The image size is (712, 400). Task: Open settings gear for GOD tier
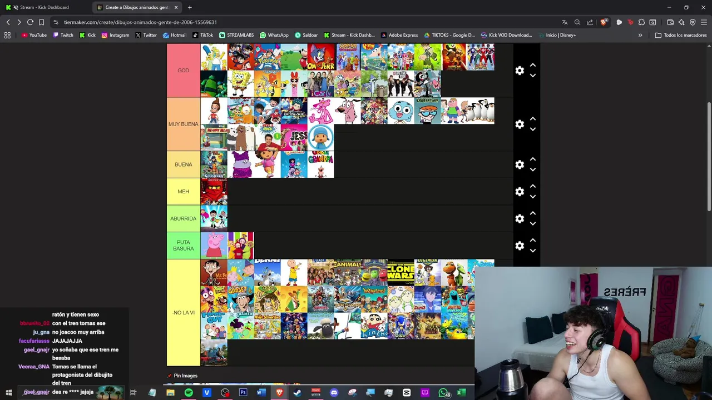click(x=520, y=71)
